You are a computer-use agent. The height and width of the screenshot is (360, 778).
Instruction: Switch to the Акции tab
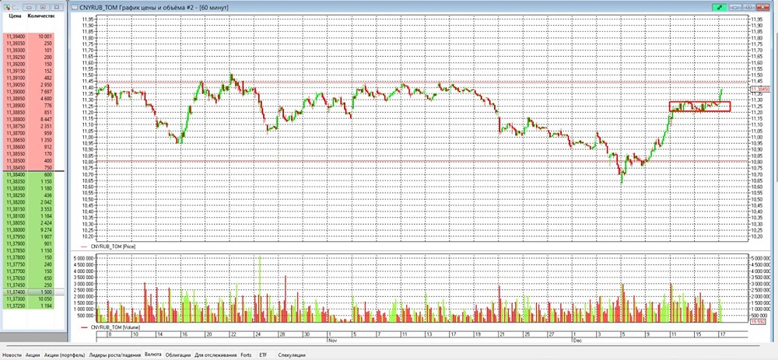tap(33, 354)
